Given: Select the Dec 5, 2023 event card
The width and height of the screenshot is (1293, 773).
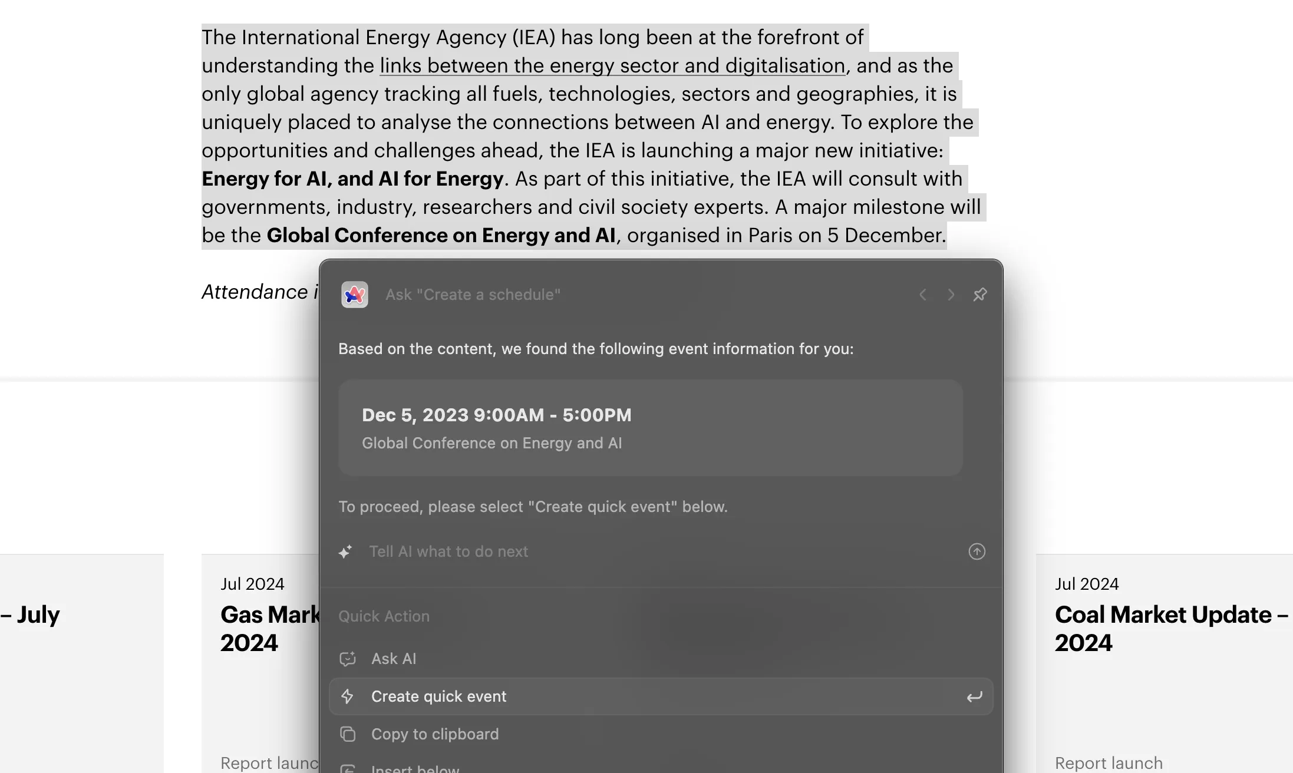Looking at the screenshot, I should (x=650, y=428).
